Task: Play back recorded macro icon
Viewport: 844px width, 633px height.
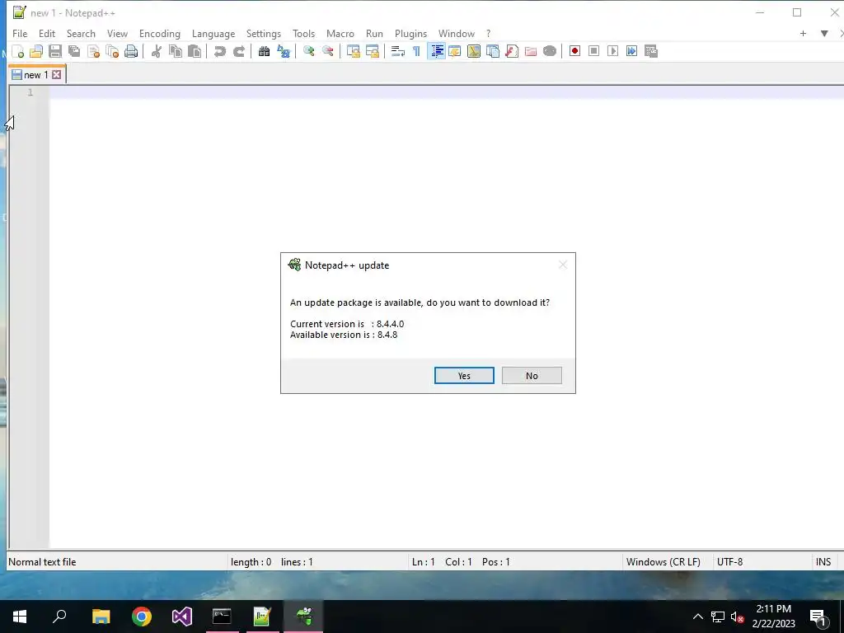Action: (x=612, y=51)
